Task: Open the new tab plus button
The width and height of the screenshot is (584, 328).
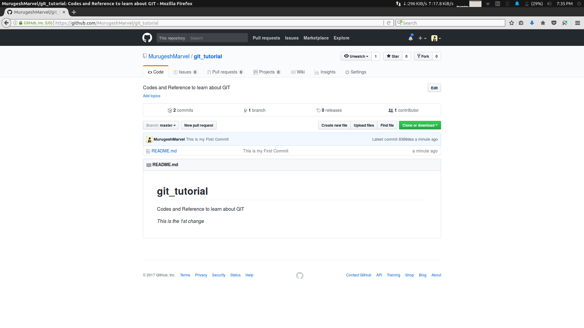Action: pyautogui.click(x=74, y=12)
